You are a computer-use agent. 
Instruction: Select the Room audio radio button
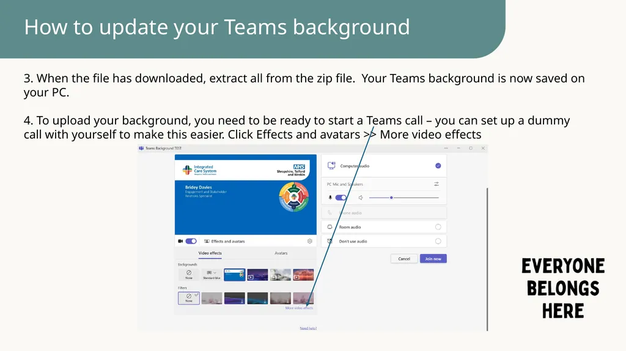coord(438,227)
